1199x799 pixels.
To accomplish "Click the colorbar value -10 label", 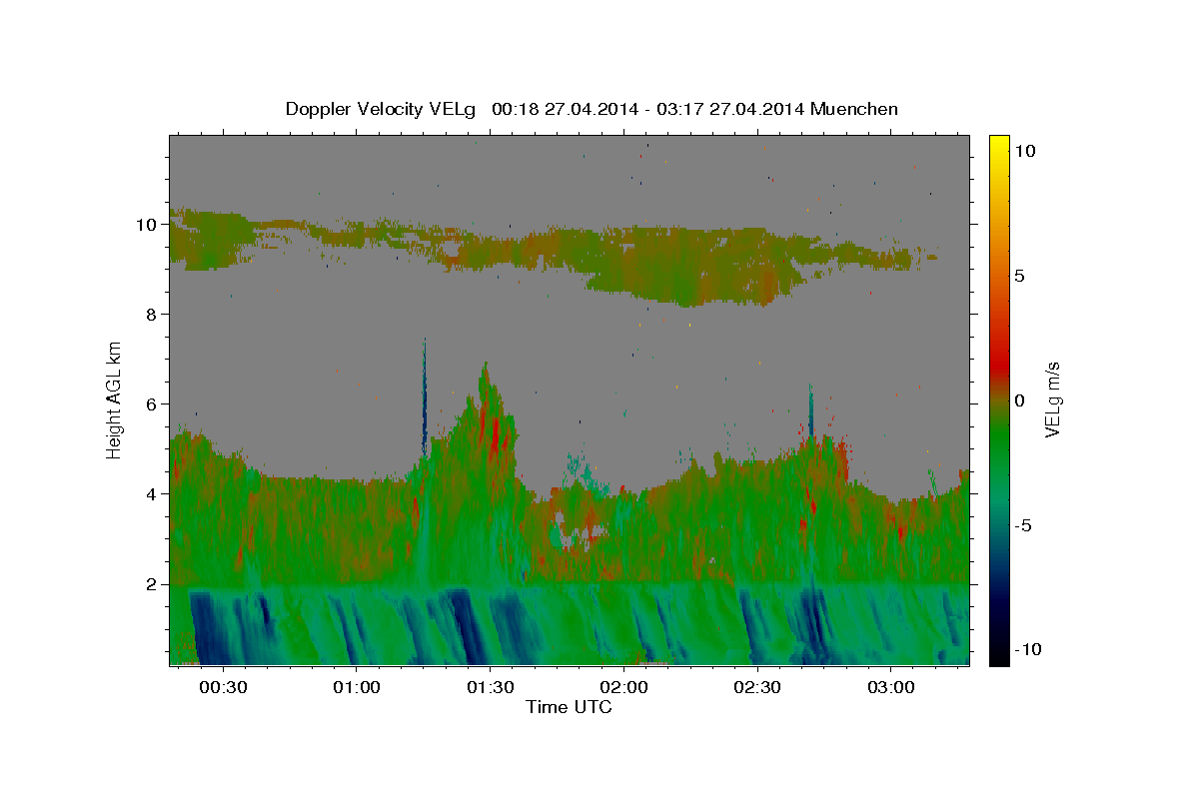I will point(1028,649).
